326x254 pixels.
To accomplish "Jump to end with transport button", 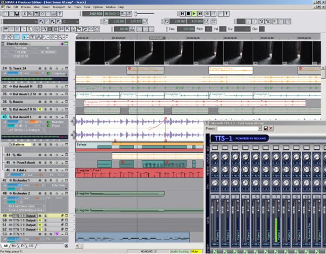I will click(200, 14).
